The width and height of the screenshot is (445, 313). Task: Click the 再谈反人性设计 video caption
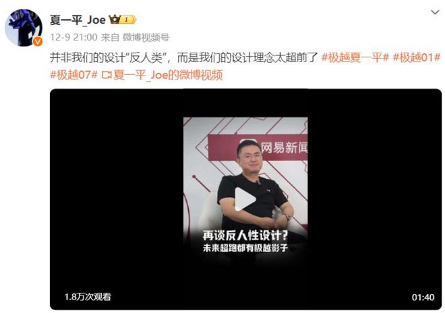coord(245,235)
